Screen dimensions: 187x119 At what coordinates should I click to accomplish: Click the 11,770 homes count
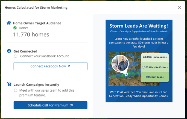31,35
